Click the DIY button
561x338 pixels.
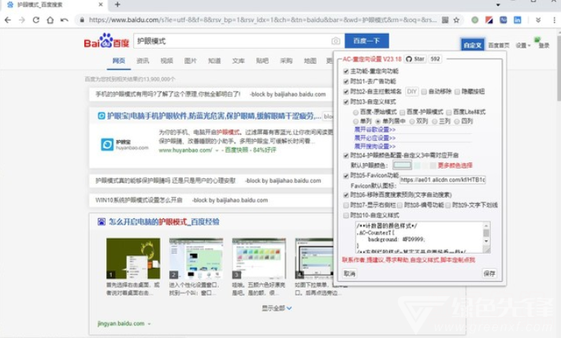[412, 91]
